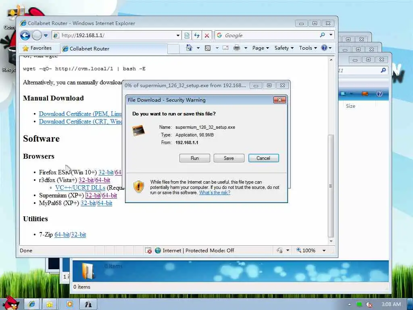Click the muted volume tray icon
Screen dimensions: 413x310
[369, 304]
